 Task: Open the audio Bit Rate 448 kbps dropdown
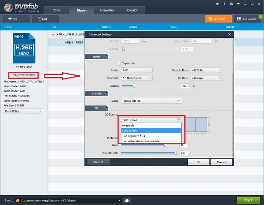click(206, 78)
